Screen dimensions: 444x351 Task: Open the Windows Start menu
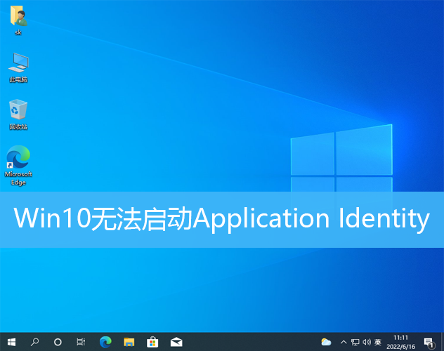(x=11, y=342)
